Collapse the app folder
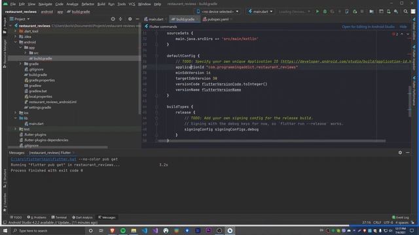Viewport: 419px width, 235px height. 20,48
